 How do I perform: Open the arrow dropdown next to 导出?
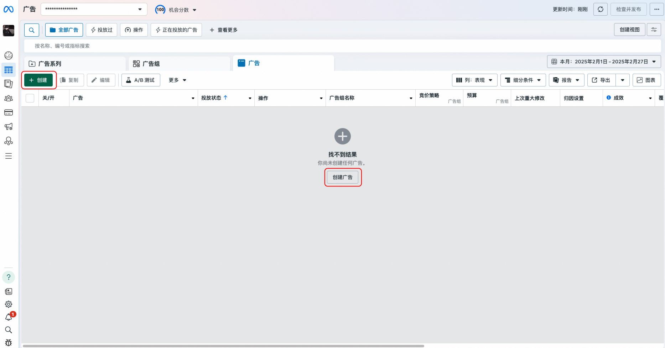623,80
